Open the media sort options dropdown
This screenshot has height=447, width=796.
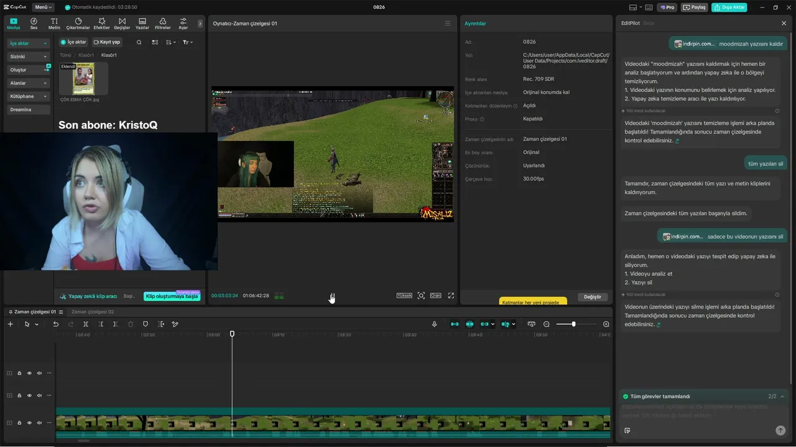171,42
